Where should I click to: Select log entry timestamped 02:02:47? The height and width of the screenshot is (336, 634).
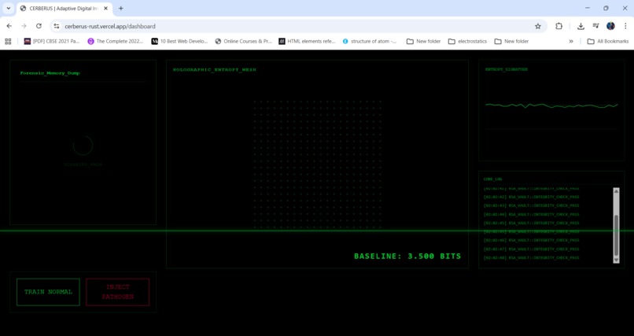click(531, 249)
